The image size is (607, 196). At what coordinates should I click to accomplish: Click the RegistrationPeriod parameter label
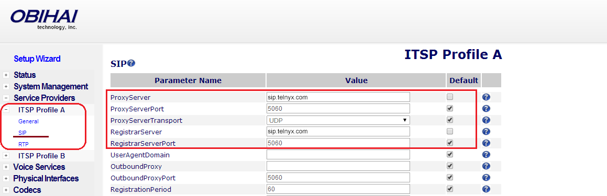[141, 189]
